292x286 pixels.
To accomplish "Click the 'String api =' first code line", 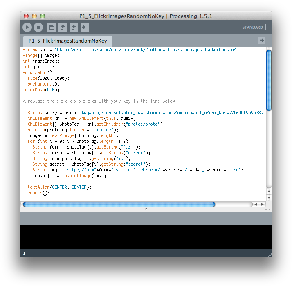I will 132,50.
